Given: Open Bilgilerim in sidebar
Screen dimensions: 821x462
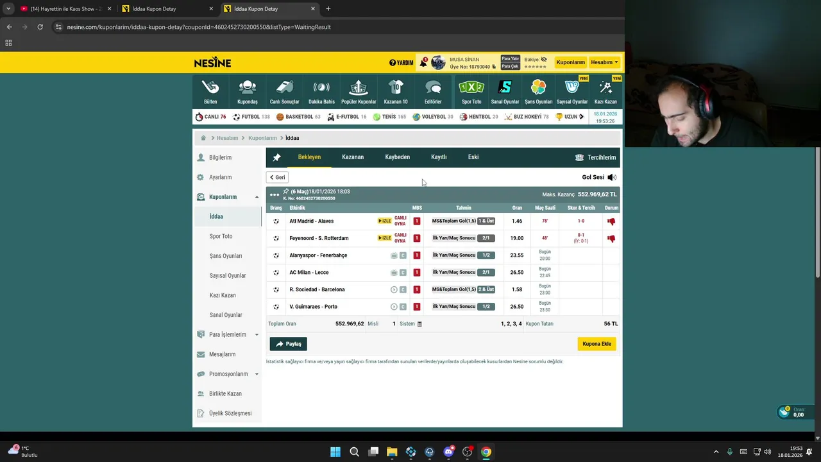Looking at the screenshot, I should click(221, 158).
